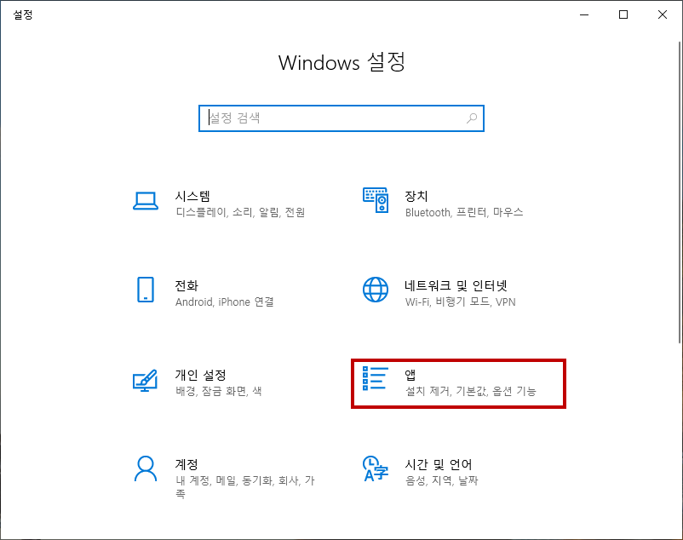Screen dimensions: 683x540
Task: Open the 전화 phone icon
Action: pos(146,290)
